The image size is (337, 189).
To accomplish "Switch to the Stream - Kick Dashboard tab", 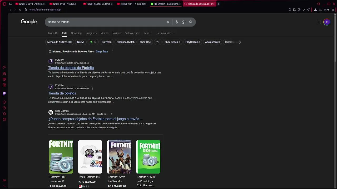I will coord(166,4).
